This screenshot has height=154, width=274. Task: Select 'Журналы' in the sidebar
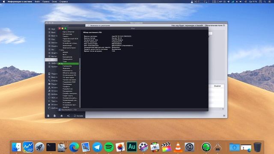click(66, 68)
